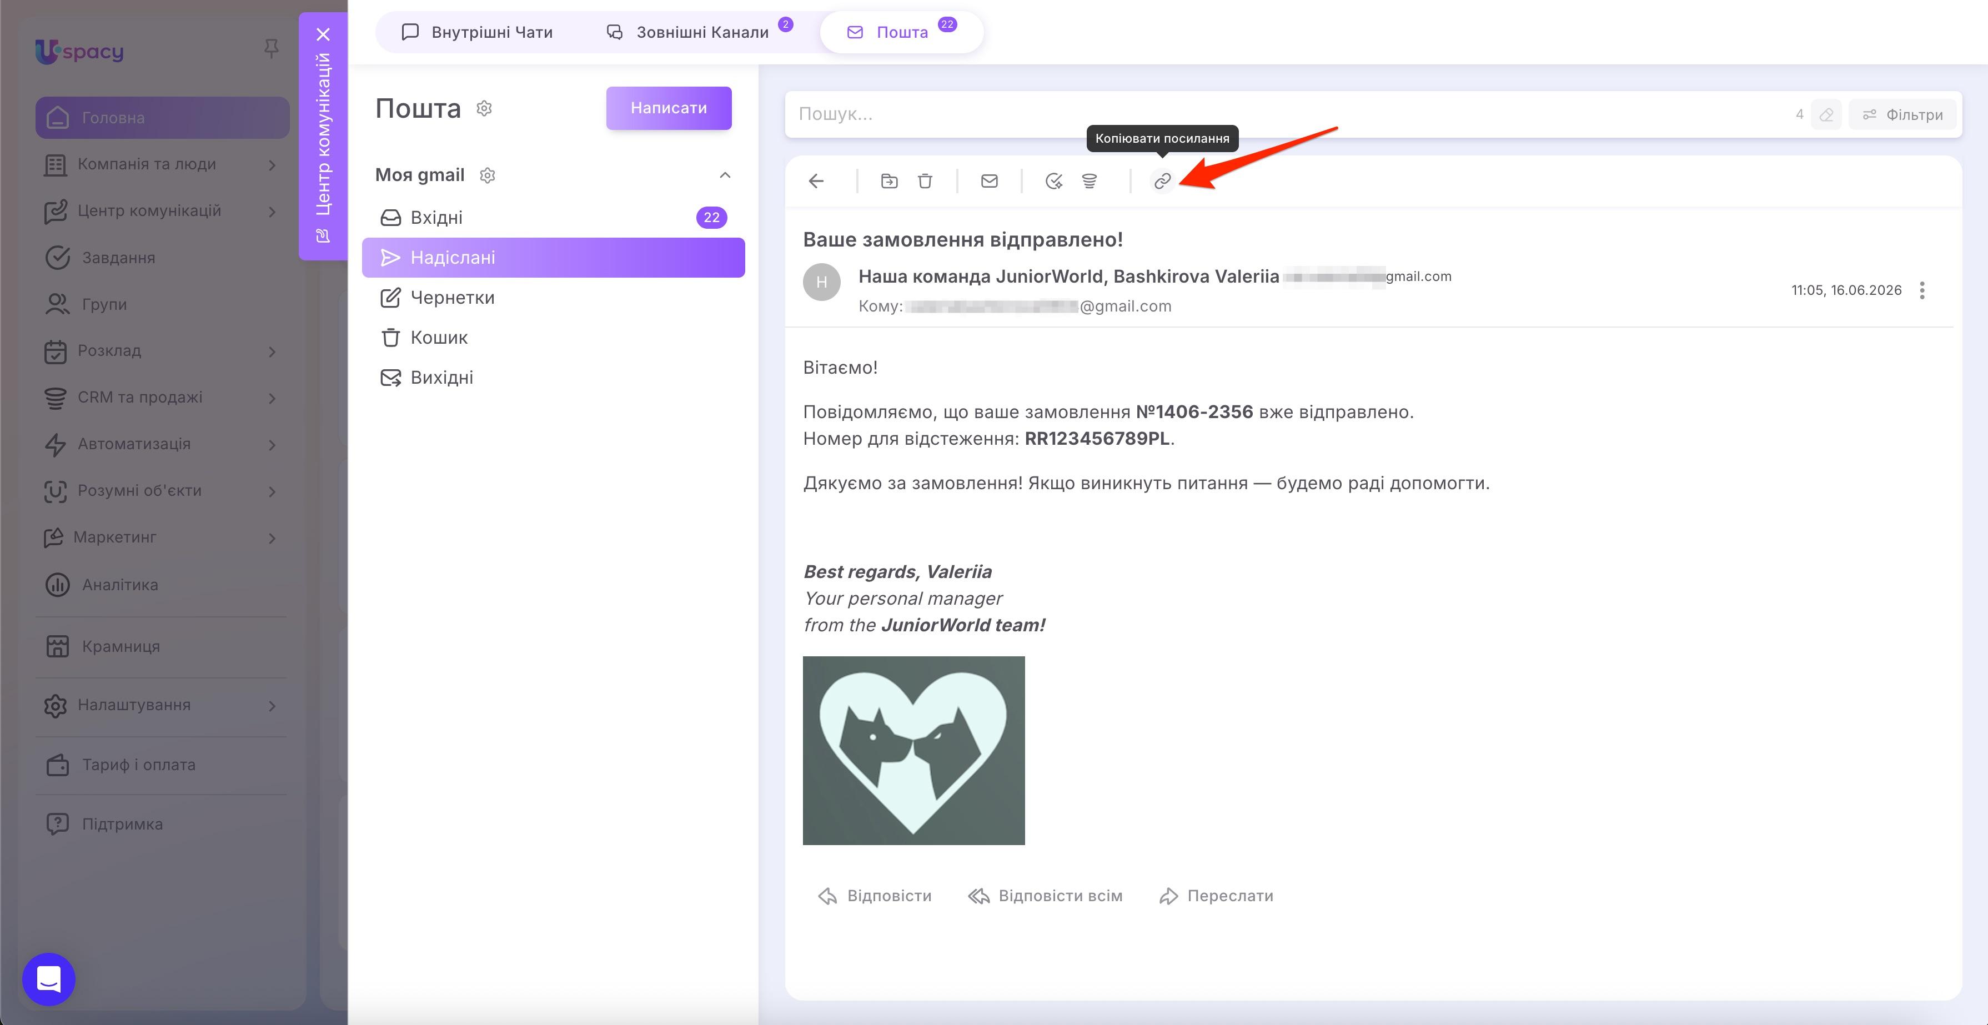Switch to the Зовнішні Канали tab

point(699,32)
